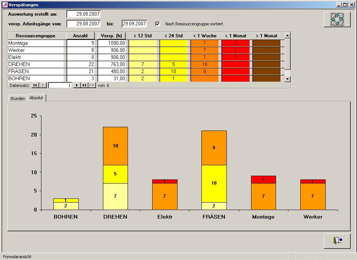Click the exit door icon button
This screenshot has width=357, height=260.
click(337, 241)
